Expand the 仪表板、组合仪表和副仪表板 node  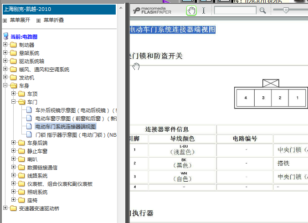tap(13, 183)
